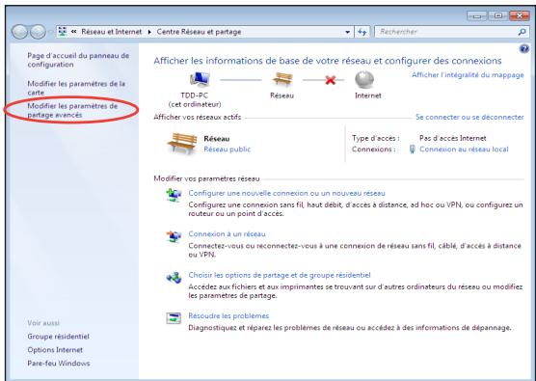Open the blue Help question mark icon
536x381 pixels.
click(524, 49)
